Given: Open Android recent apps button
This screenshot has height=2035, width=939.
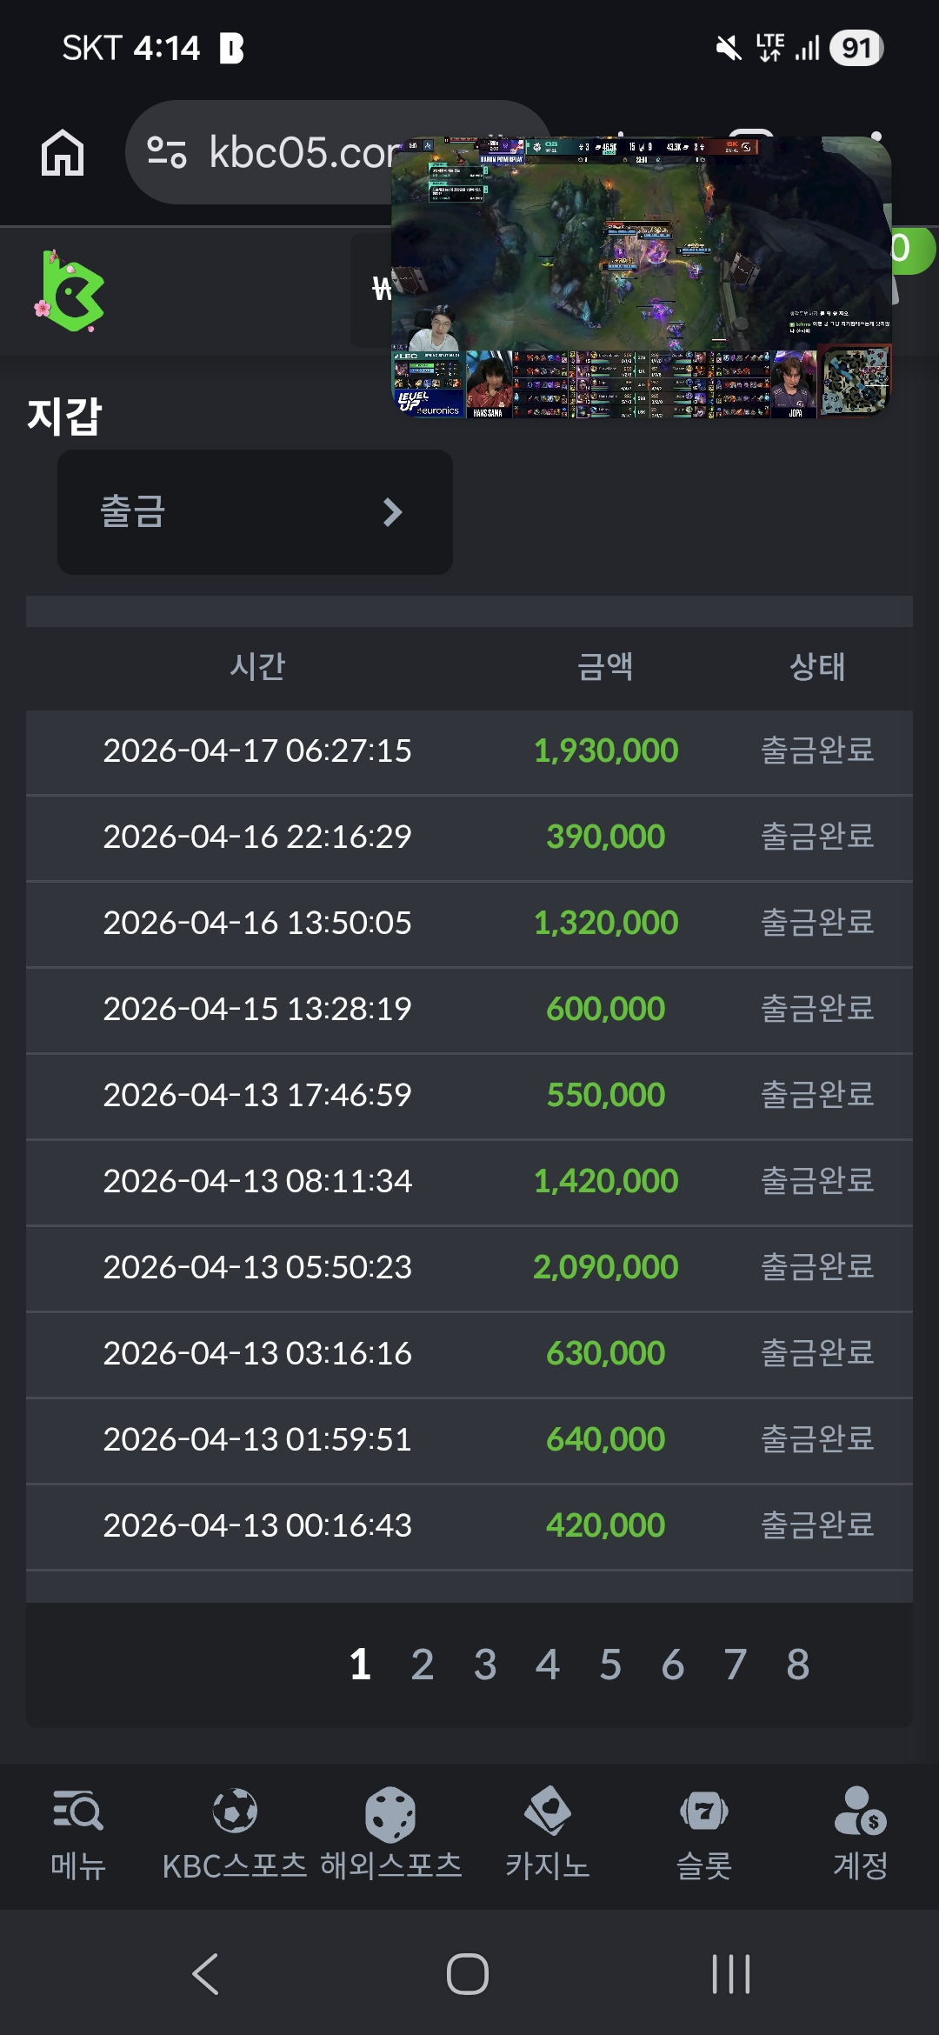Looking at the screenshot, I should point(730,1973).
